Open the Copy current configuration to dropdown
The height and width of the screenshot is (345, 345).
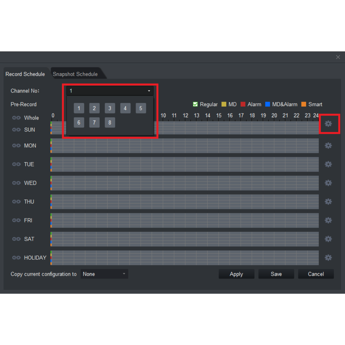point(104,274)
